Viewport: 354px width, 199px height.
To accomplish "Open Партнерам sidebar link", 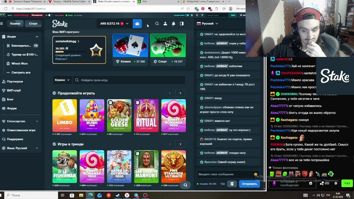I will coord(15,82).
